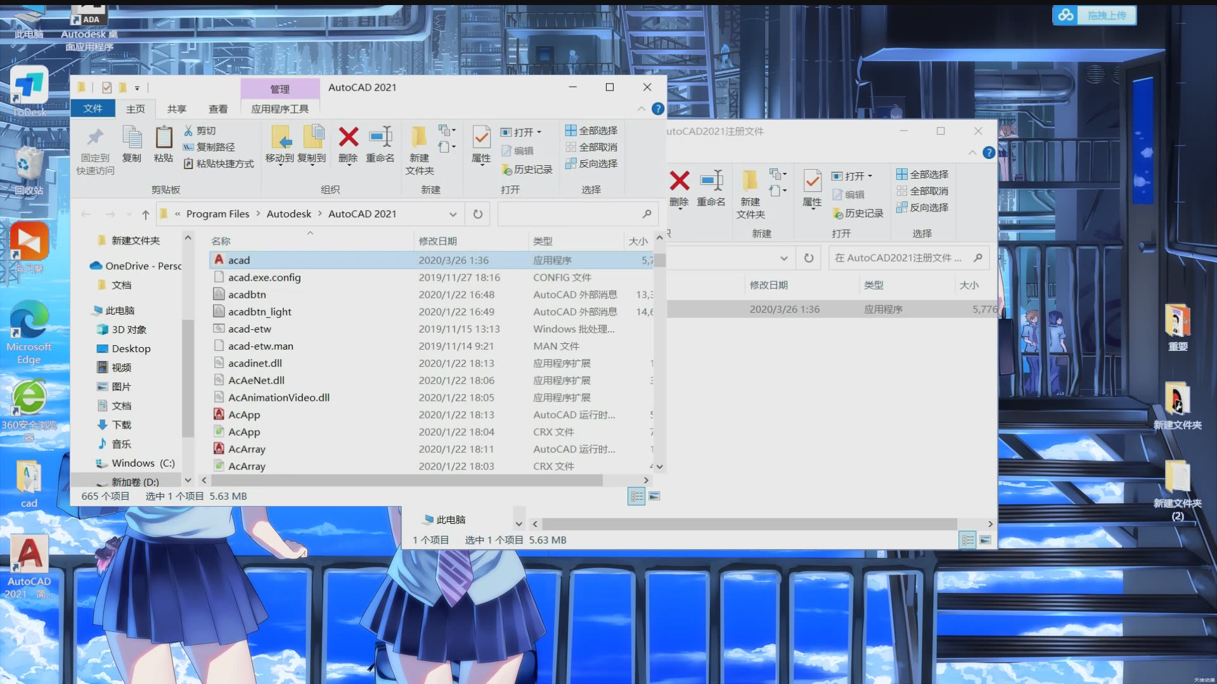The height and width of the screenshot is (684, 1217).
Task: Collapse the ribbon in registration files window
Action: click(972, 153)
